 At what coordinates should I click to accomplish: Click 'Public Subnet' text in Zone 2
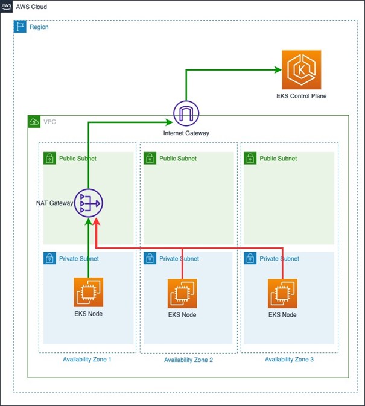tap(178, 159)
